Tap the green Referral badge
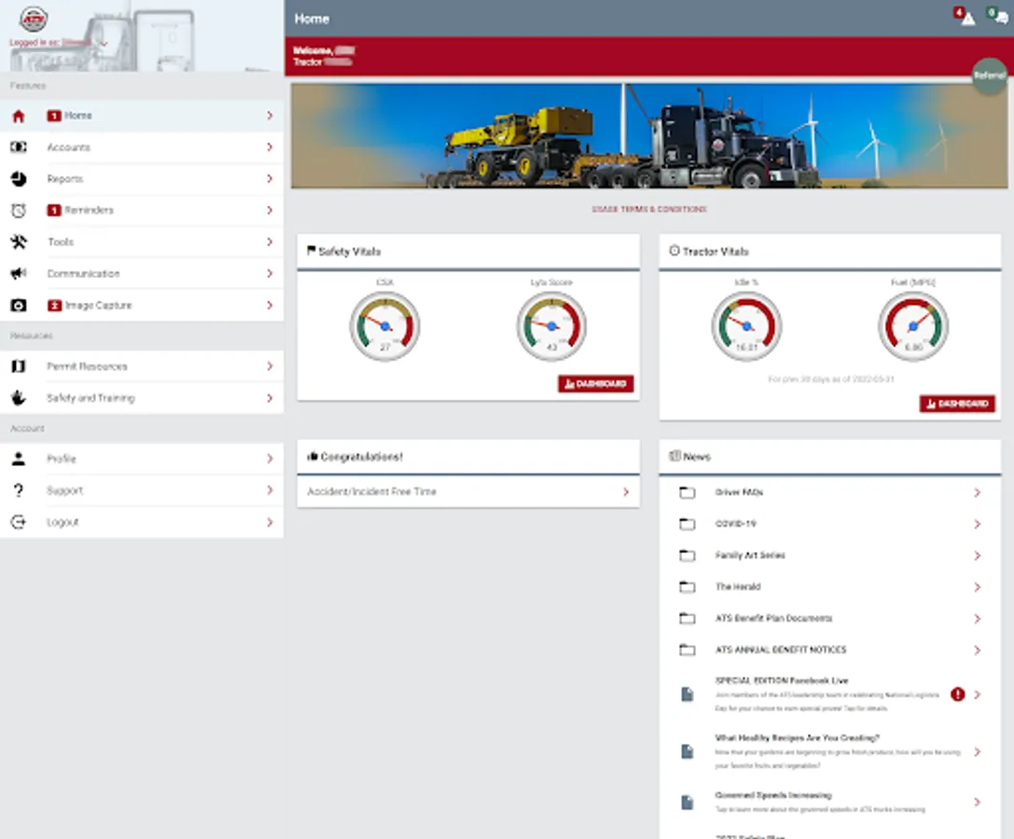This screenshot has width=1014, height=839. click(x=990, y=76)
